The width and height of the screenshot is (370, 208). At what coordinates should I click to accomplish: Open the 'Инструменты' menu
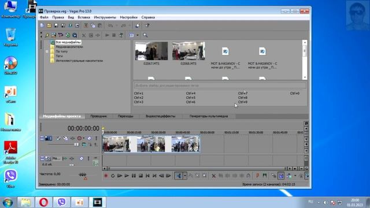click(x=105, y=17)
